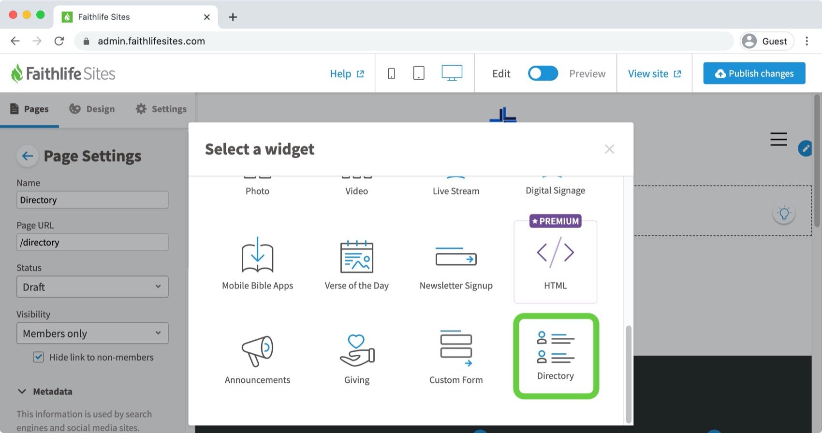This screenshot has height=433, width=822.
Task: Click the widget dialog scrollbar
Action: click(629, 375)
